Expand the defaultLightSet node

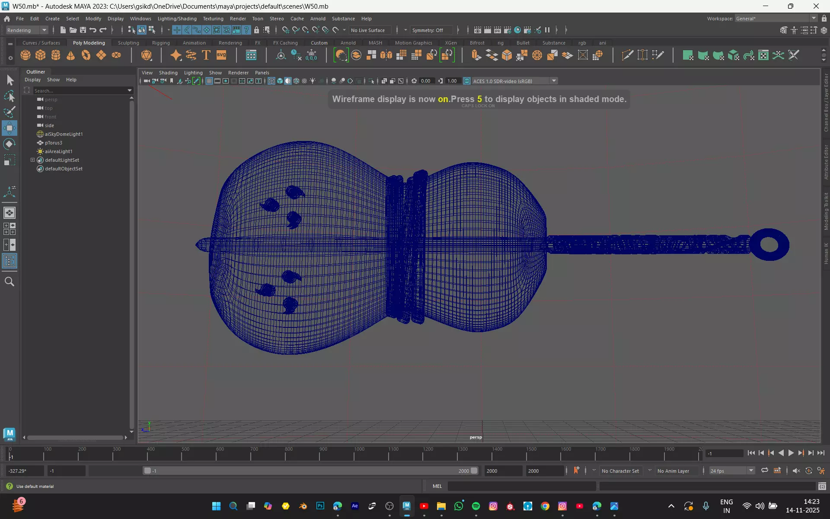32,160
